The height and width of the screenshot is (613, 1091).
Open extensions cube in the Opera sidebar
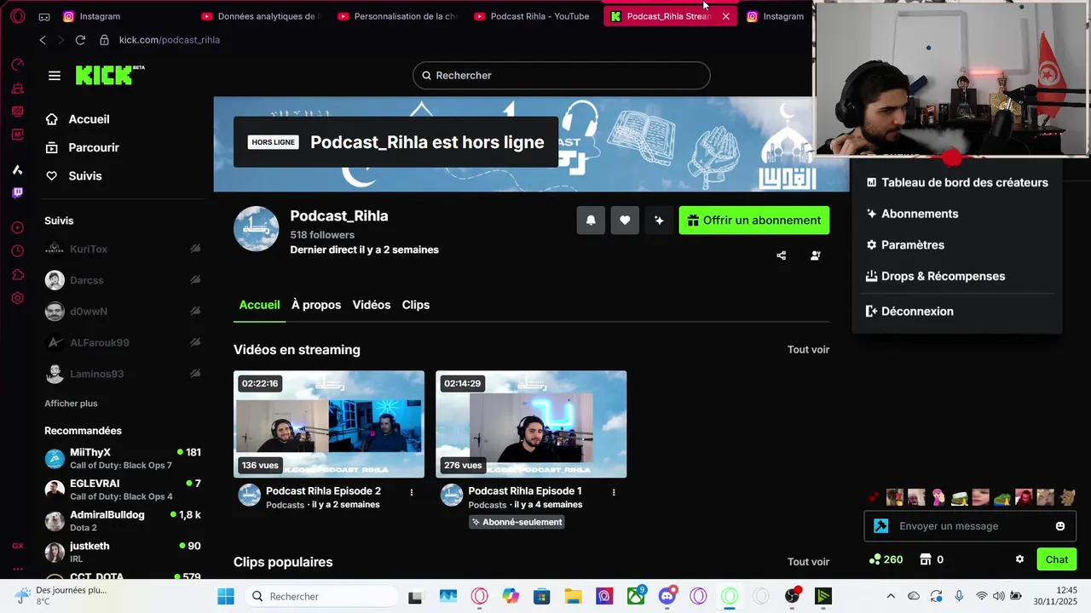pyautogui.click(x=18, y=274)
